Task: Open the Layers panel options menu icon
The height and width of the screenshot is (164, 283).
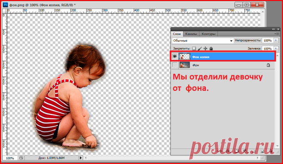Action: pyautogui.click(x=277, y=34)
